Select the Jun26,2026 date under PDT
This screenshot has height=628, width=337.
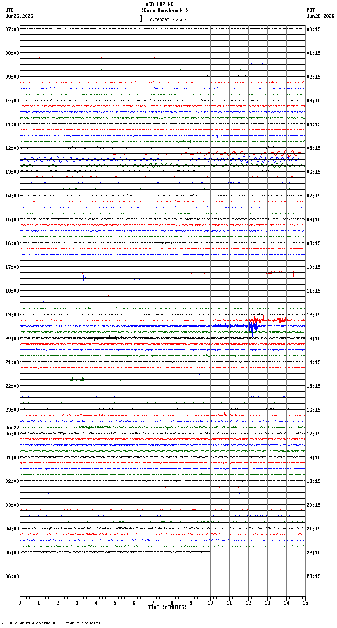(x=320, y=16)
